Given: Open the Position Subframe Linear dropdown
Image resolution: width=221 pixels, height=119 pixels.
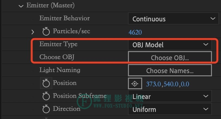Looking at the screenshot, I should 170,96.
